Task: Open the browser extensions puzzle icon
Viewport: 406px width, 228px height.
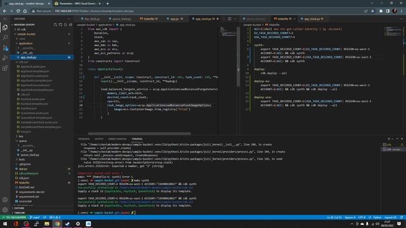Action: 381,11
